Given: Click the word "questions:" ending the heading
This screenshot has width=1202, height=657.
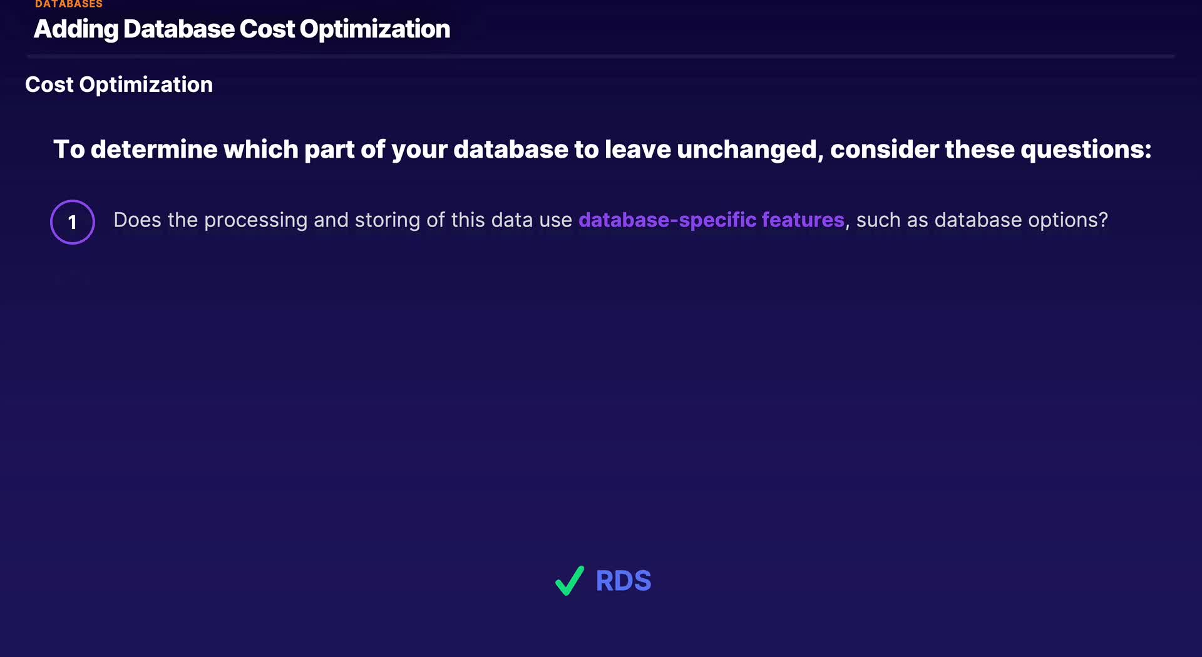Looking at the screenshot, I should (x=1086, y=150).
